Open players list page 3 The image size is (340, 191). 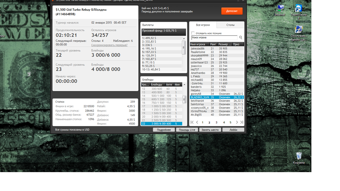[x=216, y=123]
